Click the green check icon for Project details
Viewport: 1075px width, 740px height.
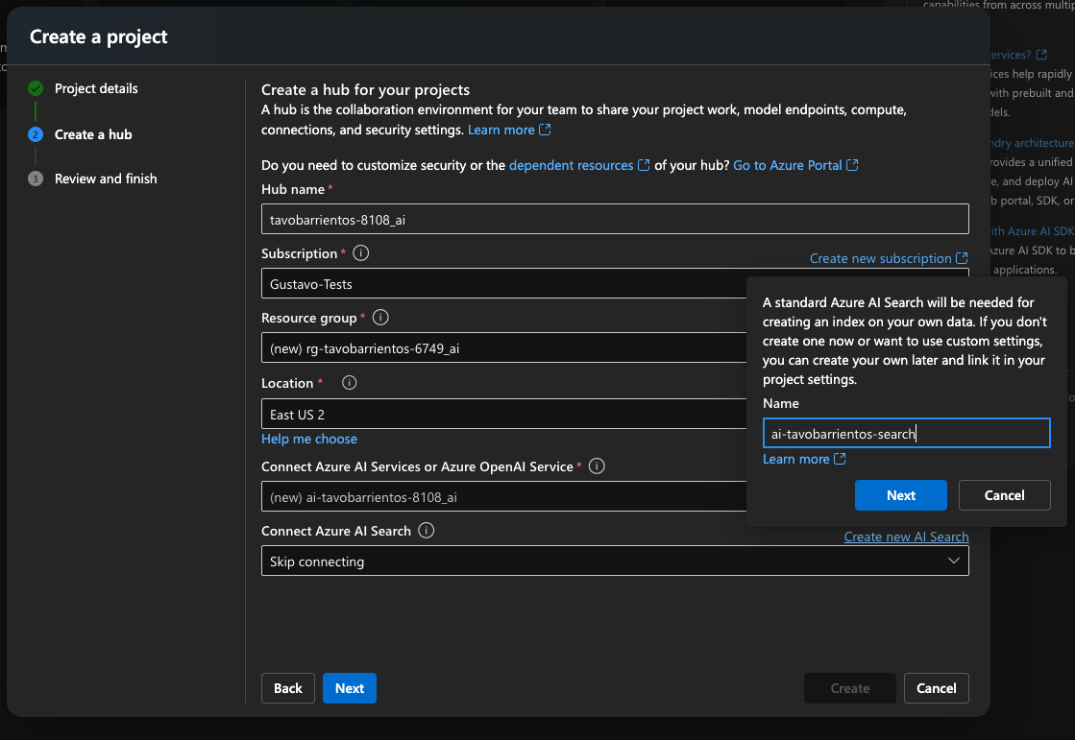[x=36, y=88]
